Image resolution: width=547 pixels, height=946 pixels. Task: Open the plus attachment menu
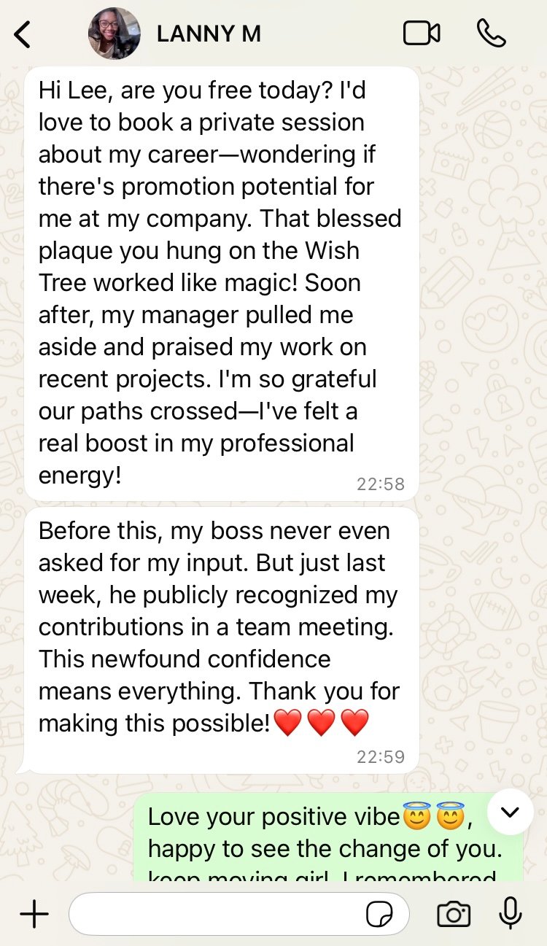coord(34,914)
